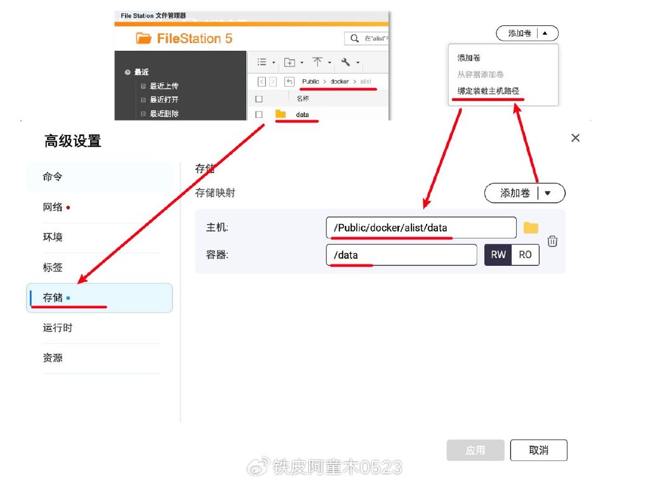Open the File Station tools wrench icon
The height and width of the screenshot is (482, 650).
(x=345, y=62)
